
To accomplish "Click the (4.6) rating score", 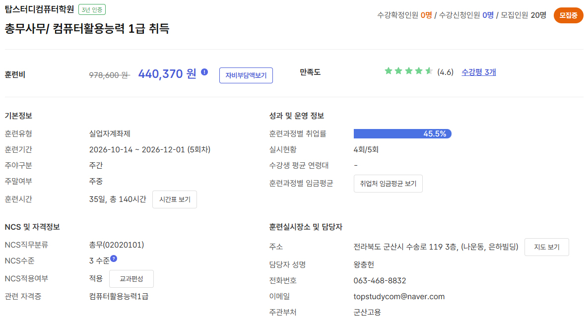I will 445,72.
